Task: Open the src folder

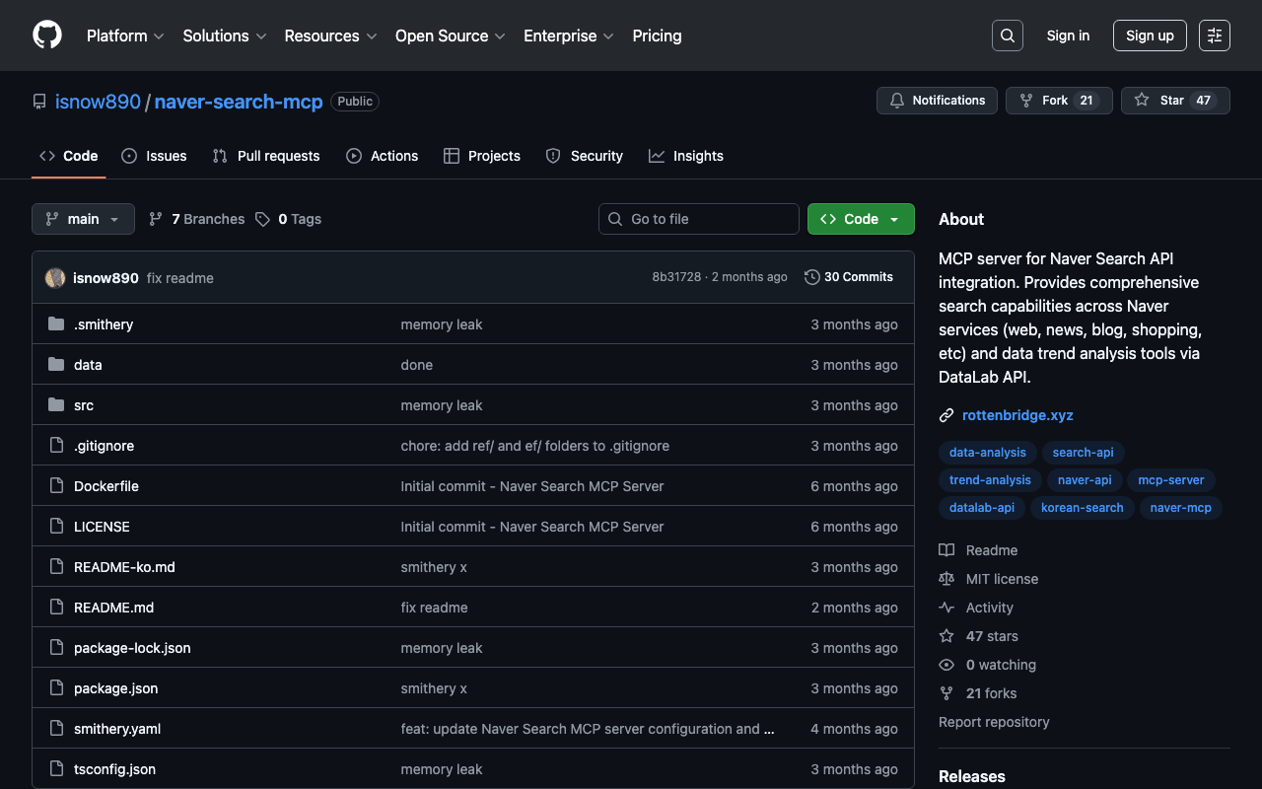Action: [x=84, y=405]
